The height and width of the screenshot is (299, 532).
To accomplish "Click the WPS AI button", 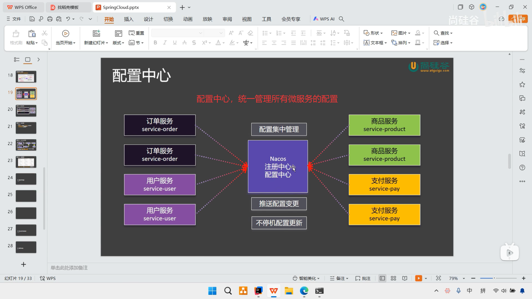I will point(324,19).
